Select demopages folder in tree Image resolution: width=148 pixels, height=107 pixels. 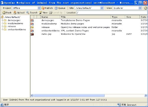point(14,20)
